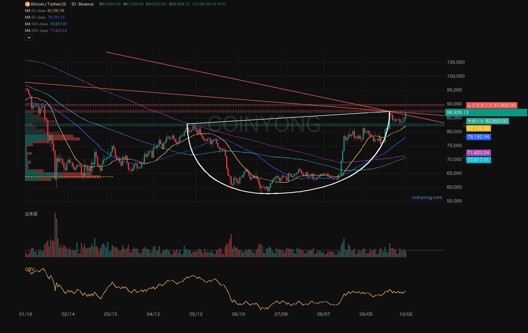Click the close value C86,928.13
This screenshot has height=333, width=528.
(179, 4)
